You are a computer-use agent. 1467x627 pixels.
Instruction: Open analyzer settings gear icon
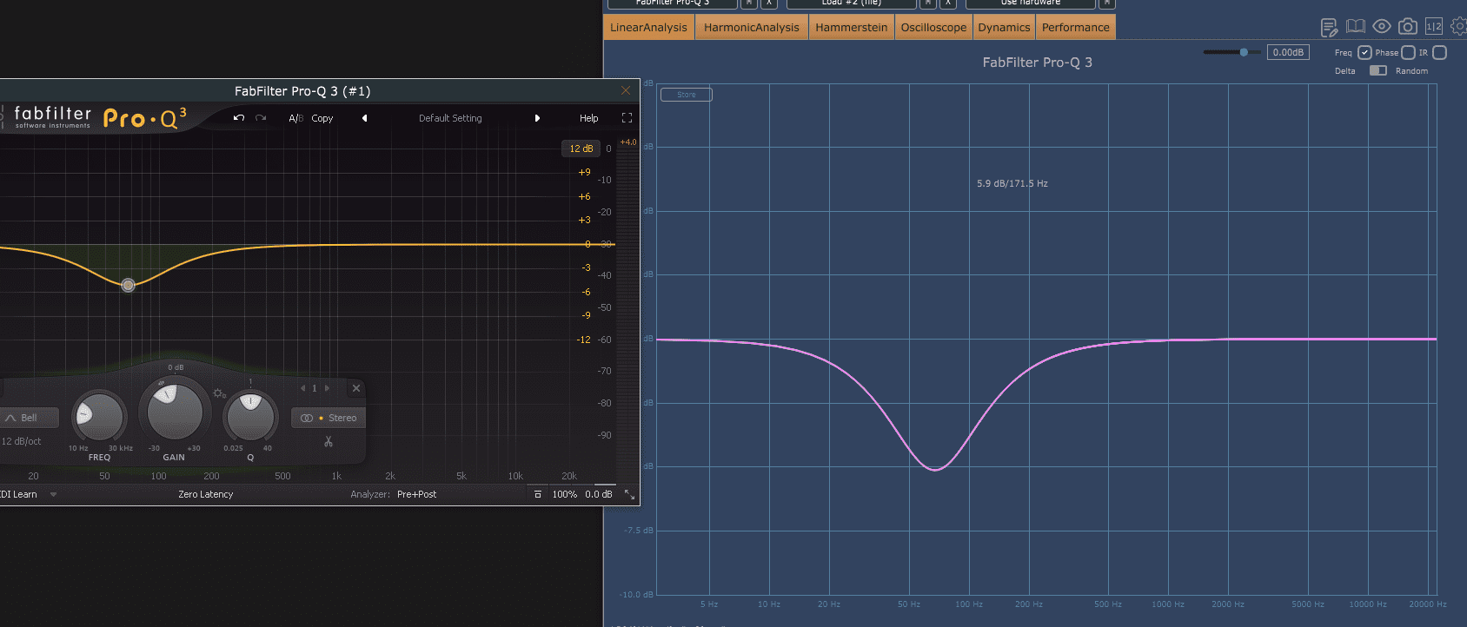point(1458,27)
